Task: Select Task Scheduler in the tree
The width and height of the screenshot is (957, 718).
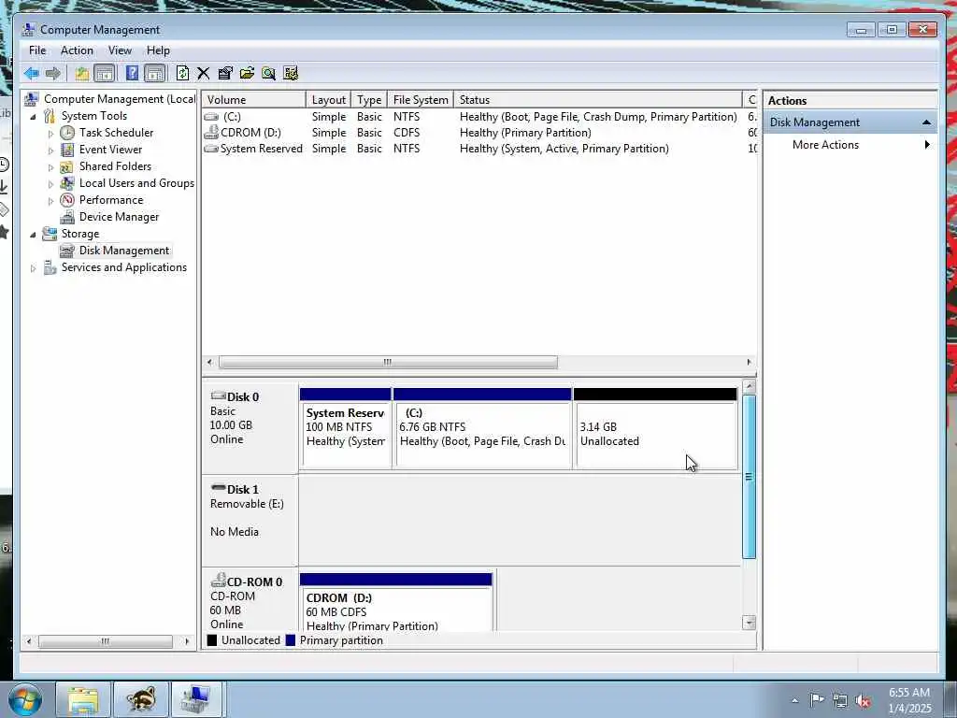Action: 116,133
